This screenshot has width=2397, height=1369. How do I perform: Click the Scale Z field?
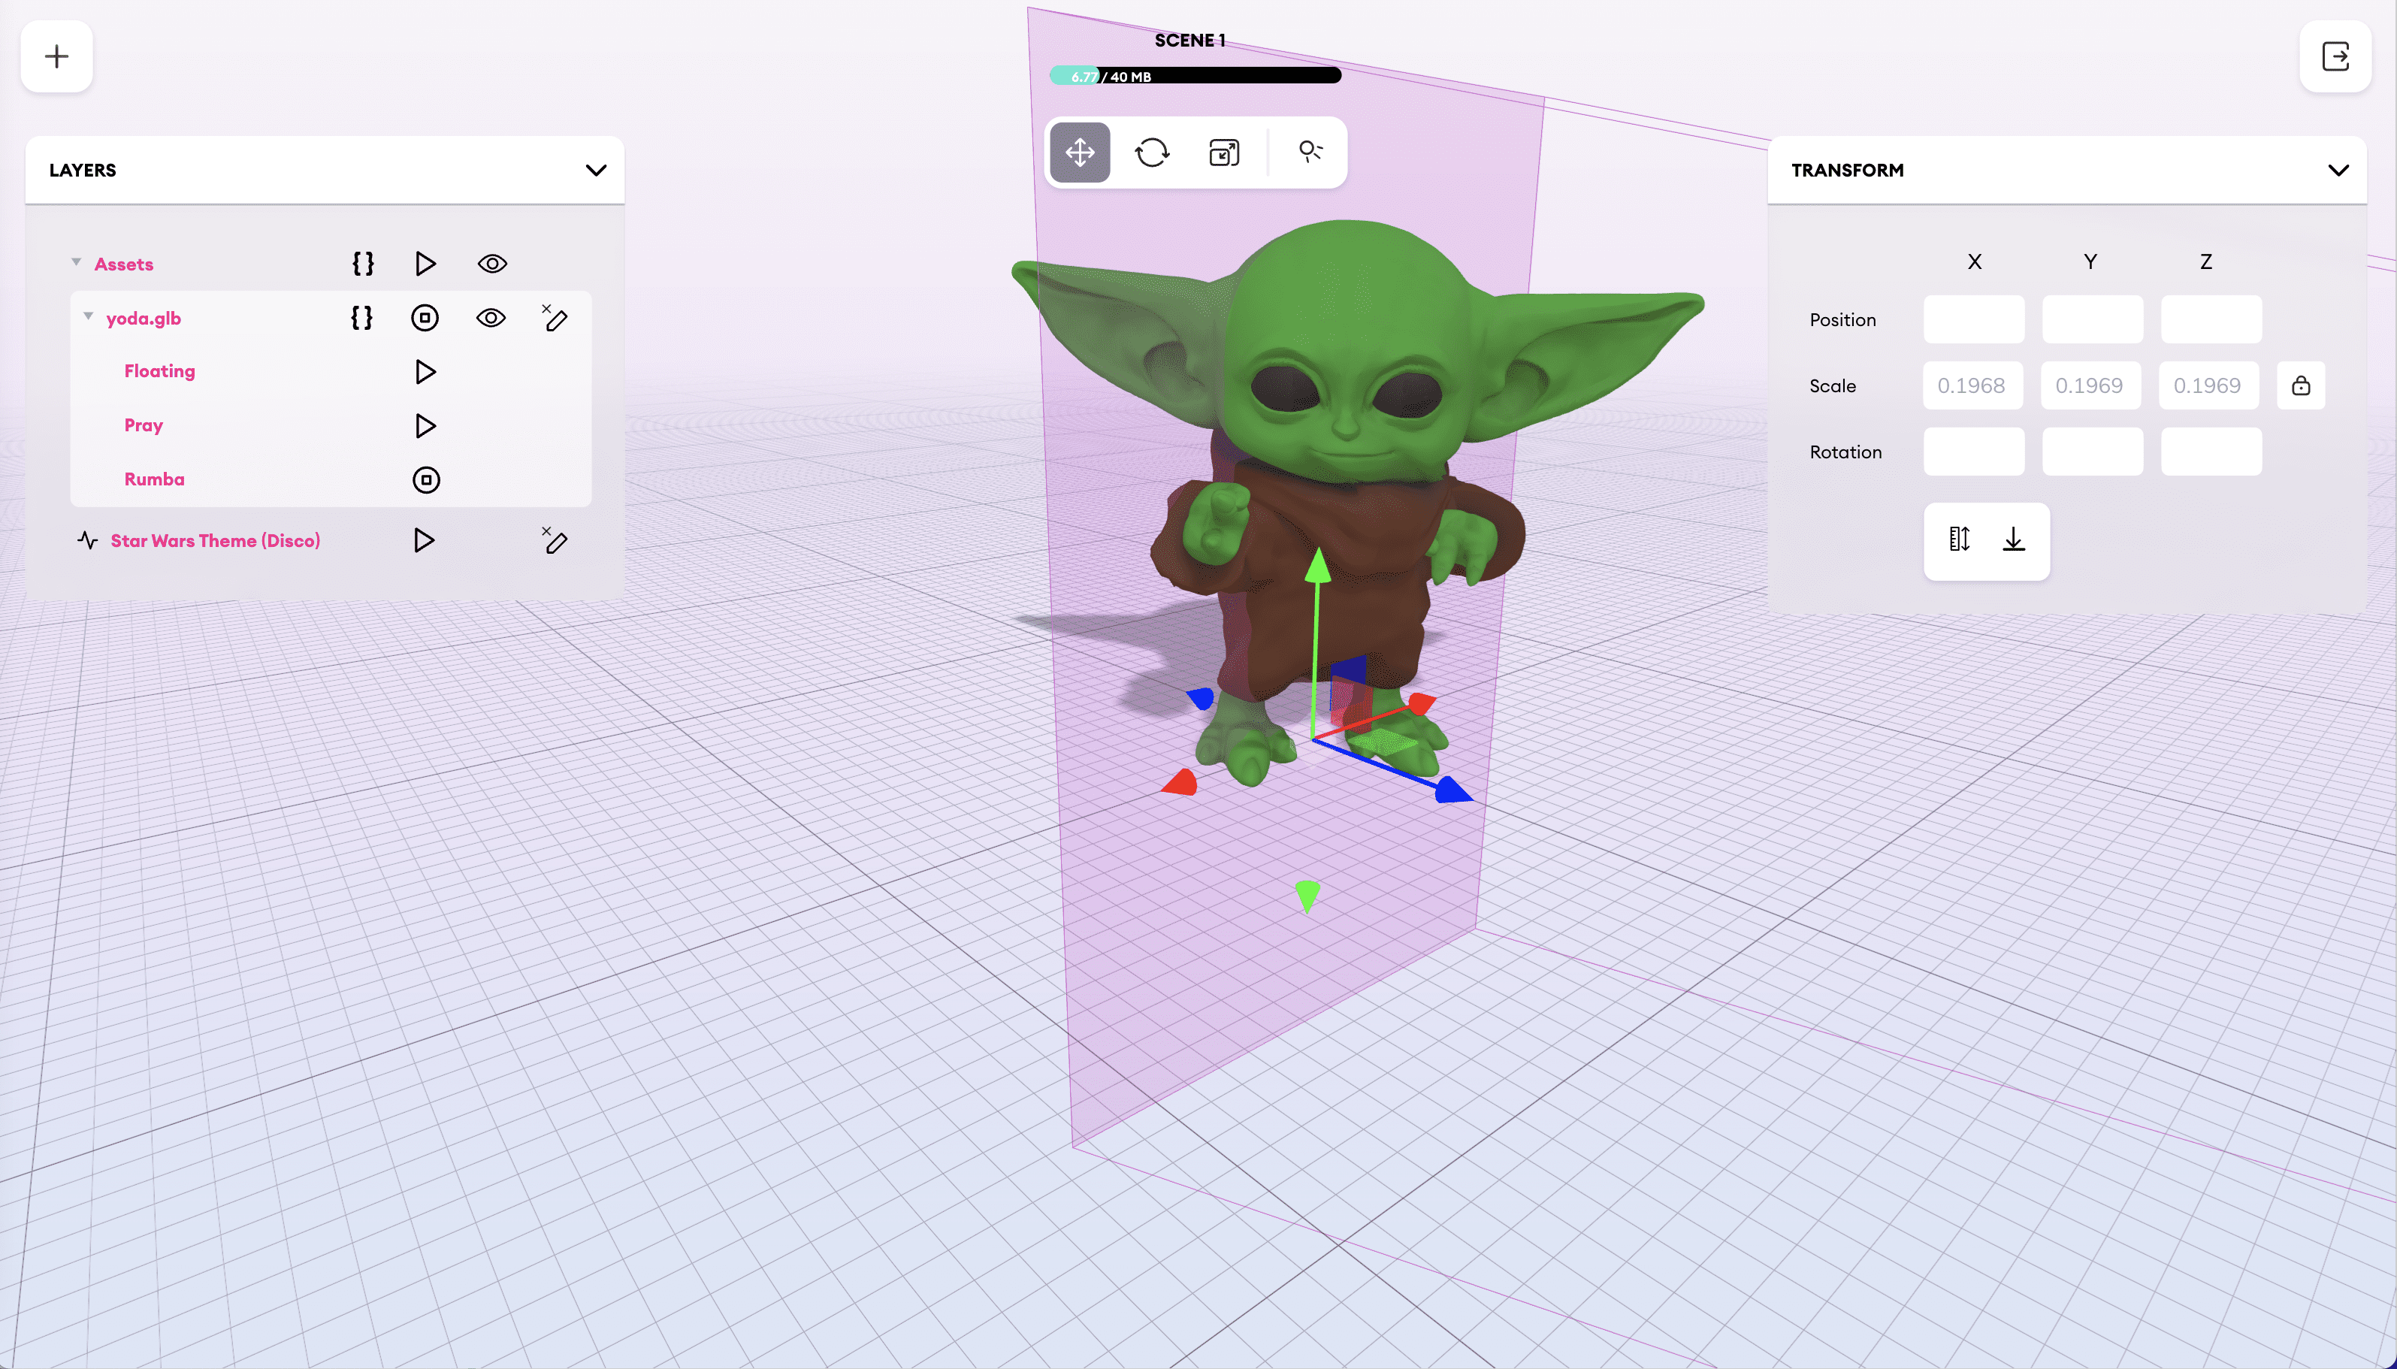click(x=2208, y=385)
